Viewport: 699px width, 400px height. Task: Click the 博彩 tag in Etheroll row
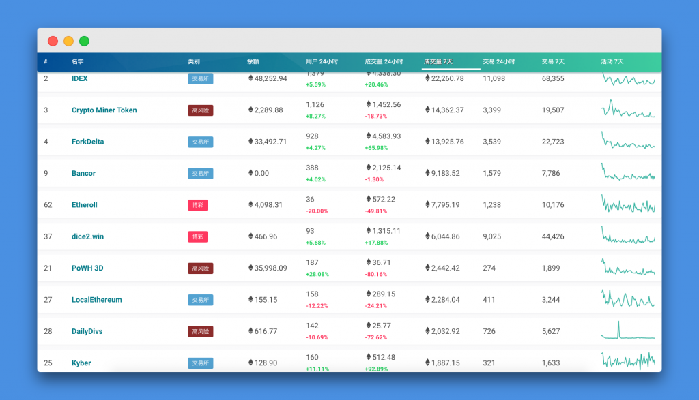(x=197, y=205)
